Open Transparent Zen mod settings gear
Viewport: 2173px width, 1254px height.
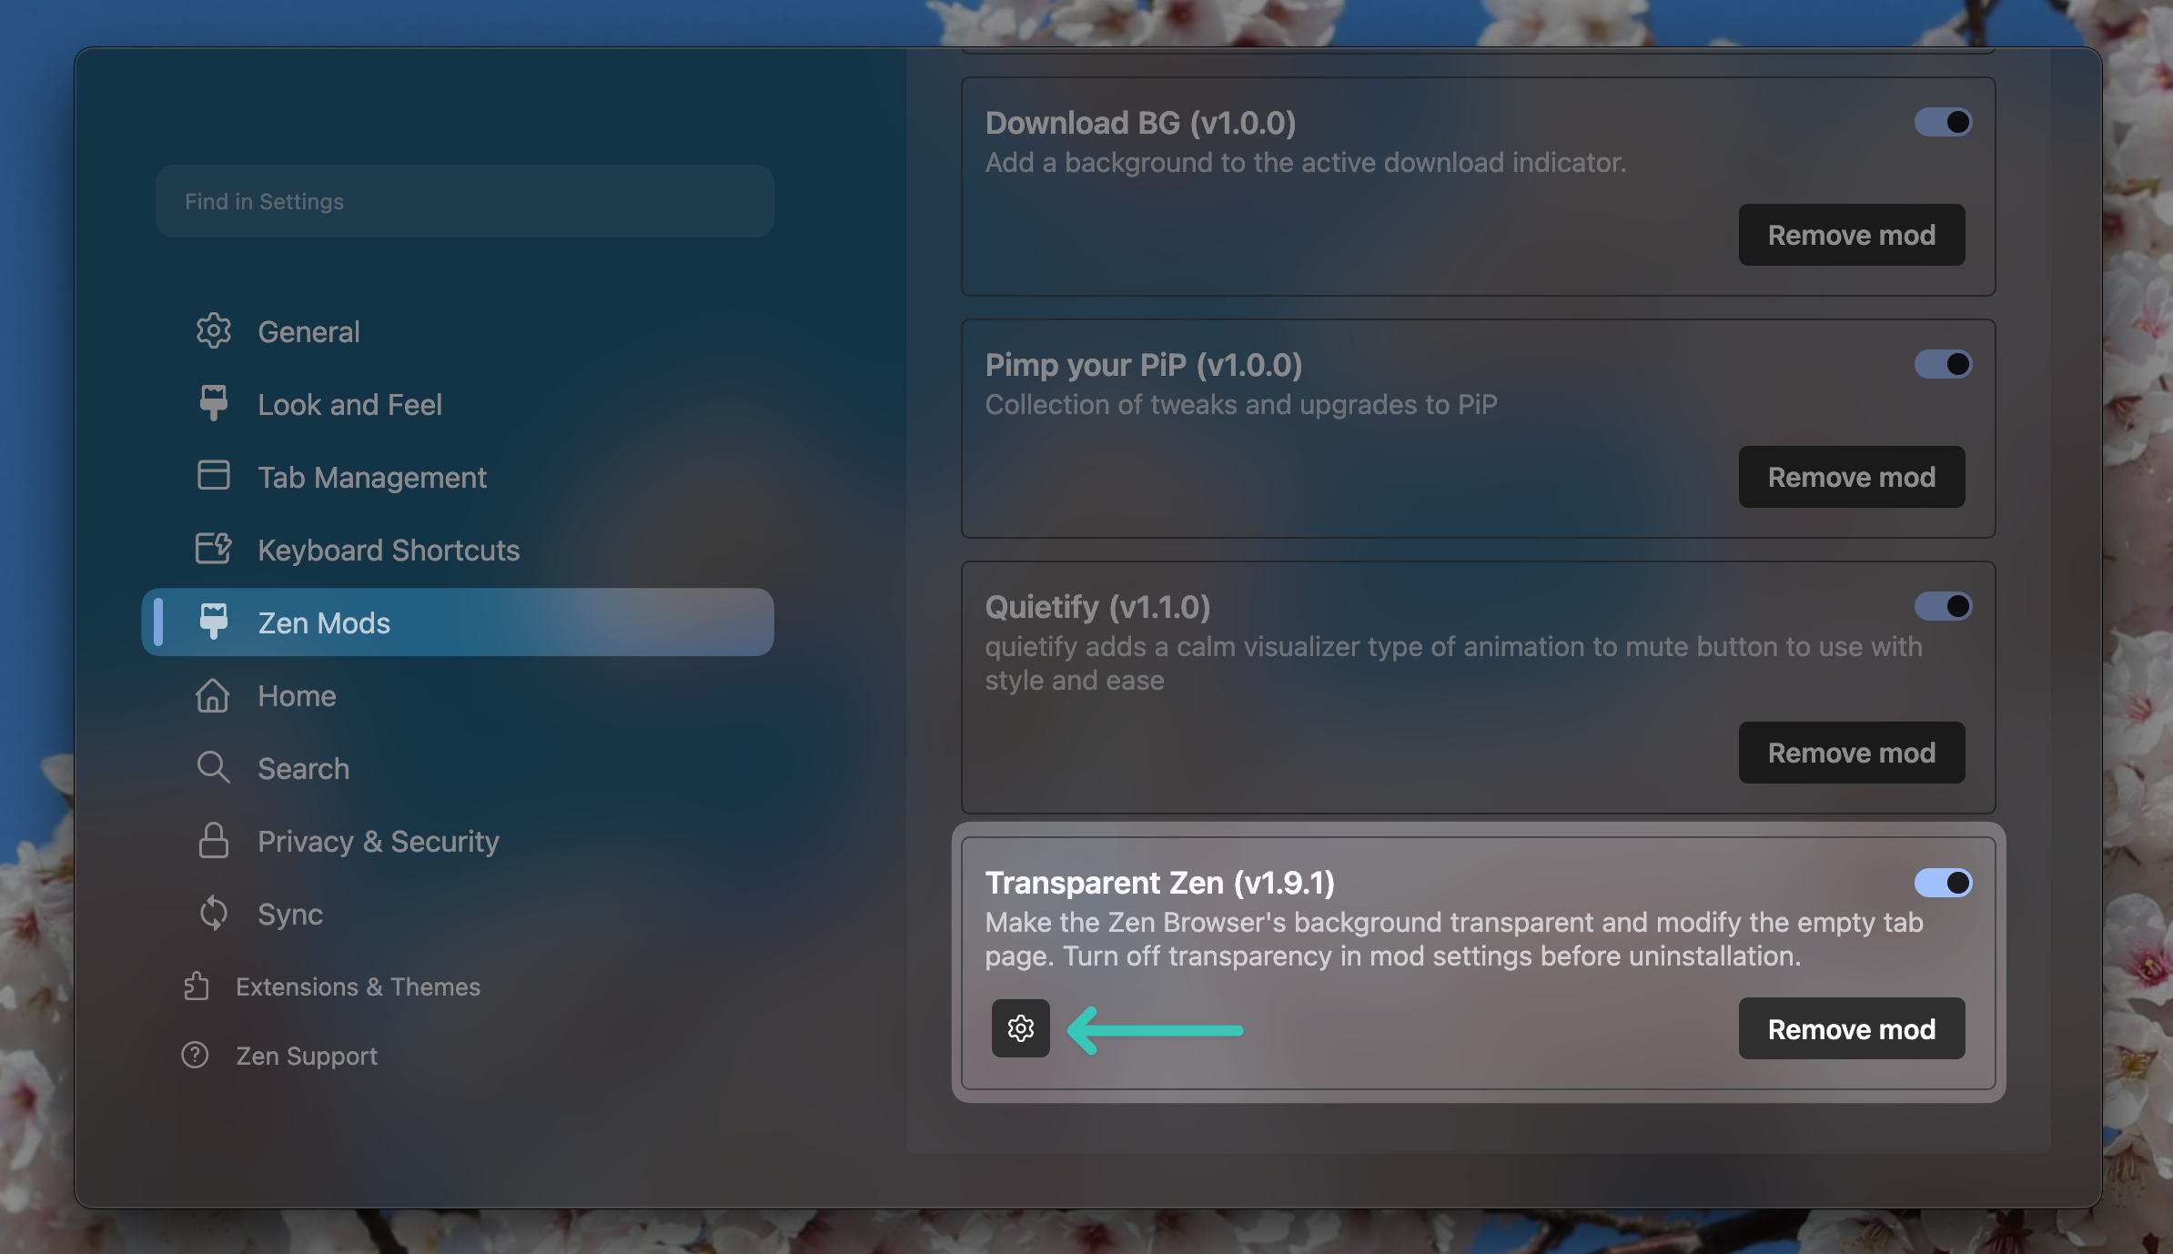[x=1020, y=1028]
